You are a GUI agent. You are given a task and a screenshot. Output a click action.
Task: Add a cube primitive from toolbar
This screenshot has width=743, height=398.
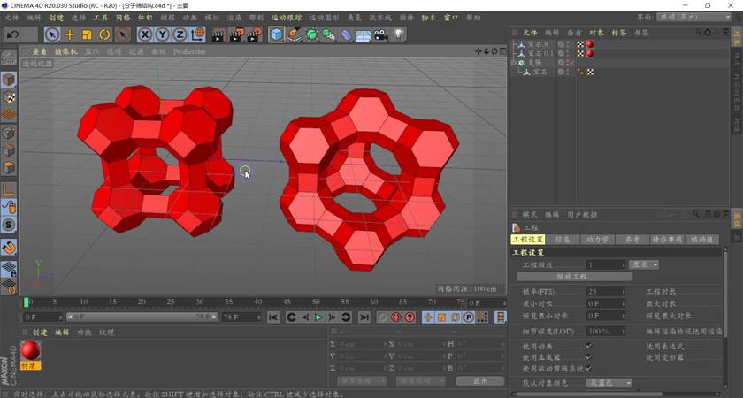click(x=277, y=34)
